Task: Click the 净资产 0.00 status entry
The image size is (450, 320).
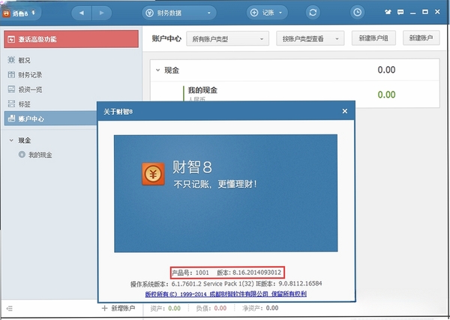Action: pyautogui.click(x=260, y=308)
